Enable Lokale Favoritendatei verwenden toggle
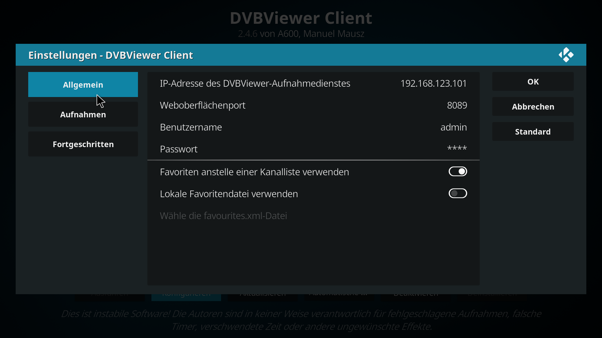602x338 pixels. click(458, 193)
